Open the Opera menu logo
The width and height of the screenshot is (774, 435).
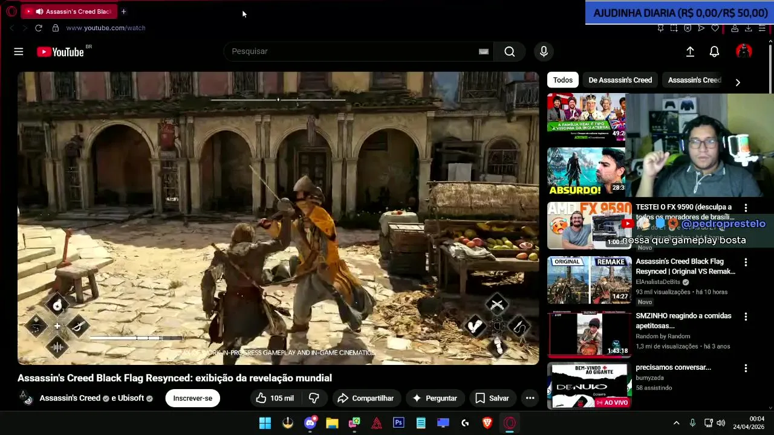click(x=11, y=11)
